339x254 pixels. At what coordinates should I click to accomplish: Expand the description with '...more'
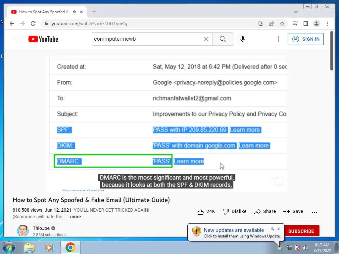[73, 217]
